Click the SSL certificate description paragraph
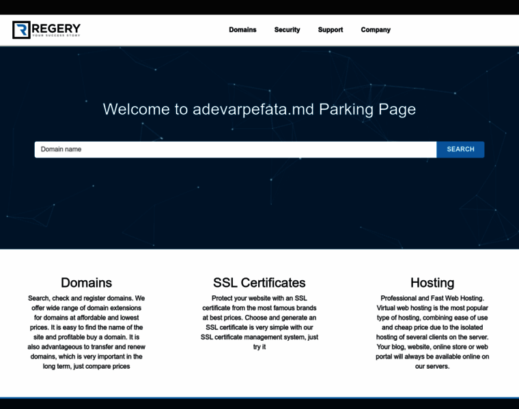Viewport: 519px width, 409px height. [259, 322]
